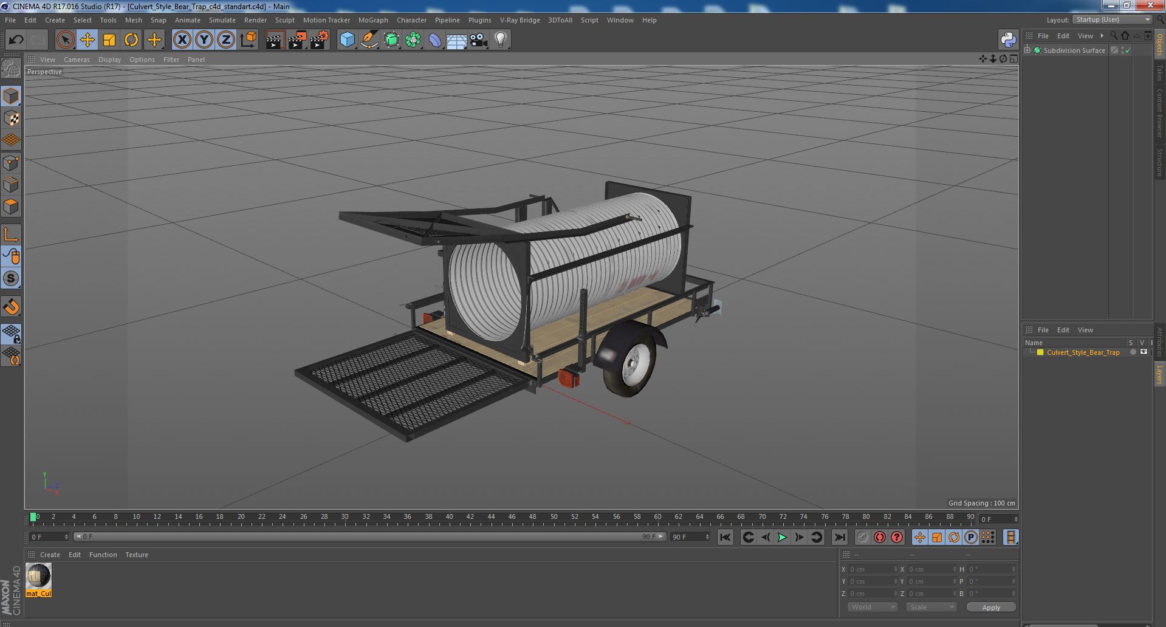This screenshot has width=1166, height=627.
Task: Add a Floor environment object
Action: [x=456, y=40]
